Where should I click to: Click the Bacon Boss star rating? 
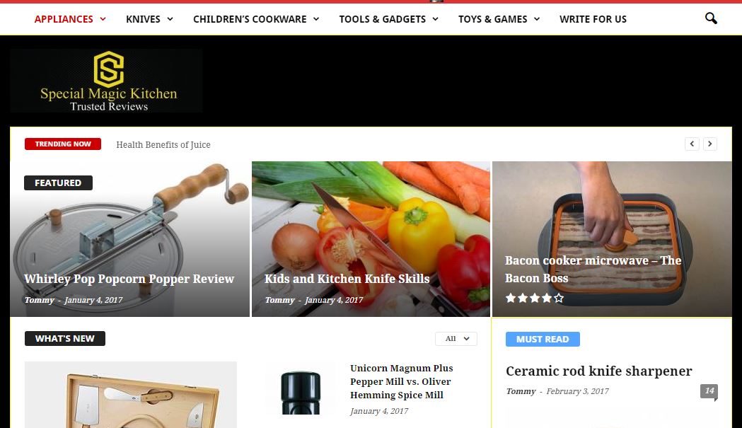535,298
